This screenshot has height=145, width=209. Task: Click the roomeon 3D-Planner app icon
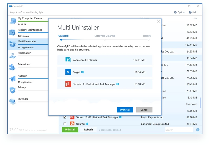click(x=68, y=60)
